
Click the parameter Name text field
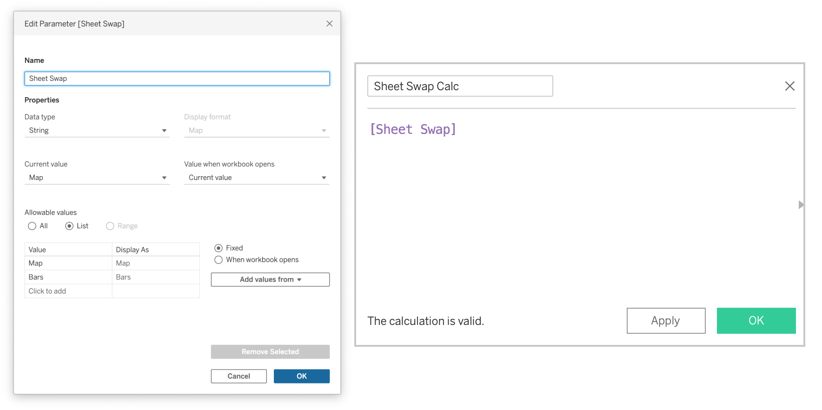(177, 79)
